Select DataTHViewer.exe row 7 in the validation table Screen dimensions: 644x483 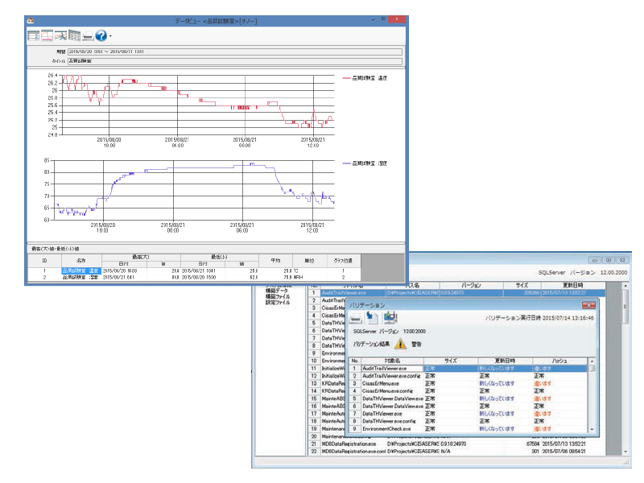469,414
